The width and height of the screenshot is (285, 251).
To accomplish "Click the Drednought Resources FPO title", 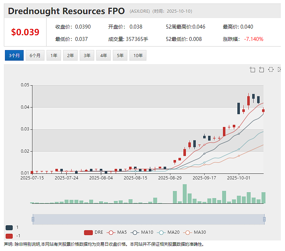I will (x=66, y=11).
